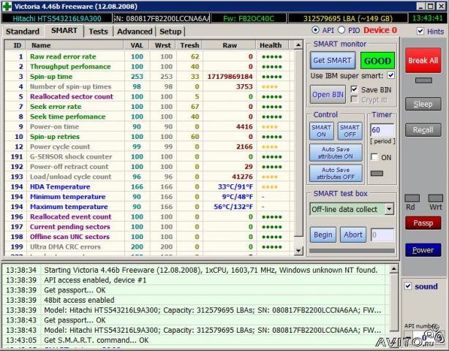Click the Name column header
This screenshot has height=351, width=449.
coord(75,45)
